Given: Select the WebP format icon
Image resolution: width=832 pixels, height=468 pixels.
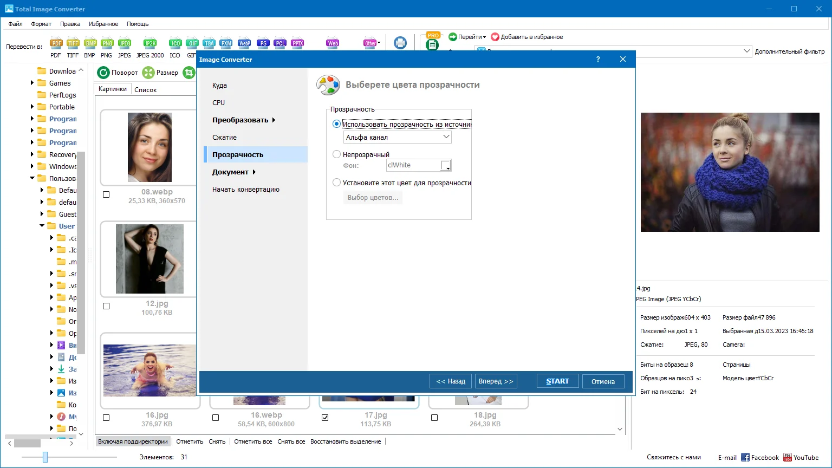Looking at the screenshot, I should coord(244,43).
